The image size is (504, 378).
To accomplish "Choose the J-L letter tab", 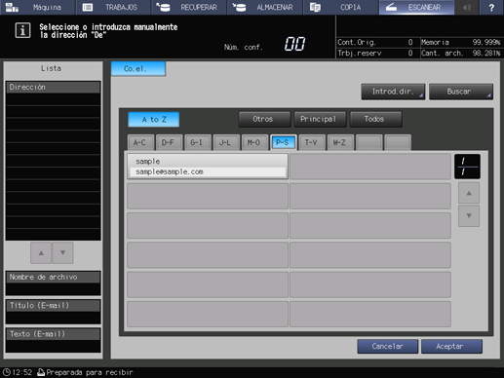I will click(226, 142).
